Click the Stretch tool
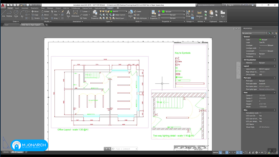279x157 pixels. pyautogui.click(x=35, y=18)
